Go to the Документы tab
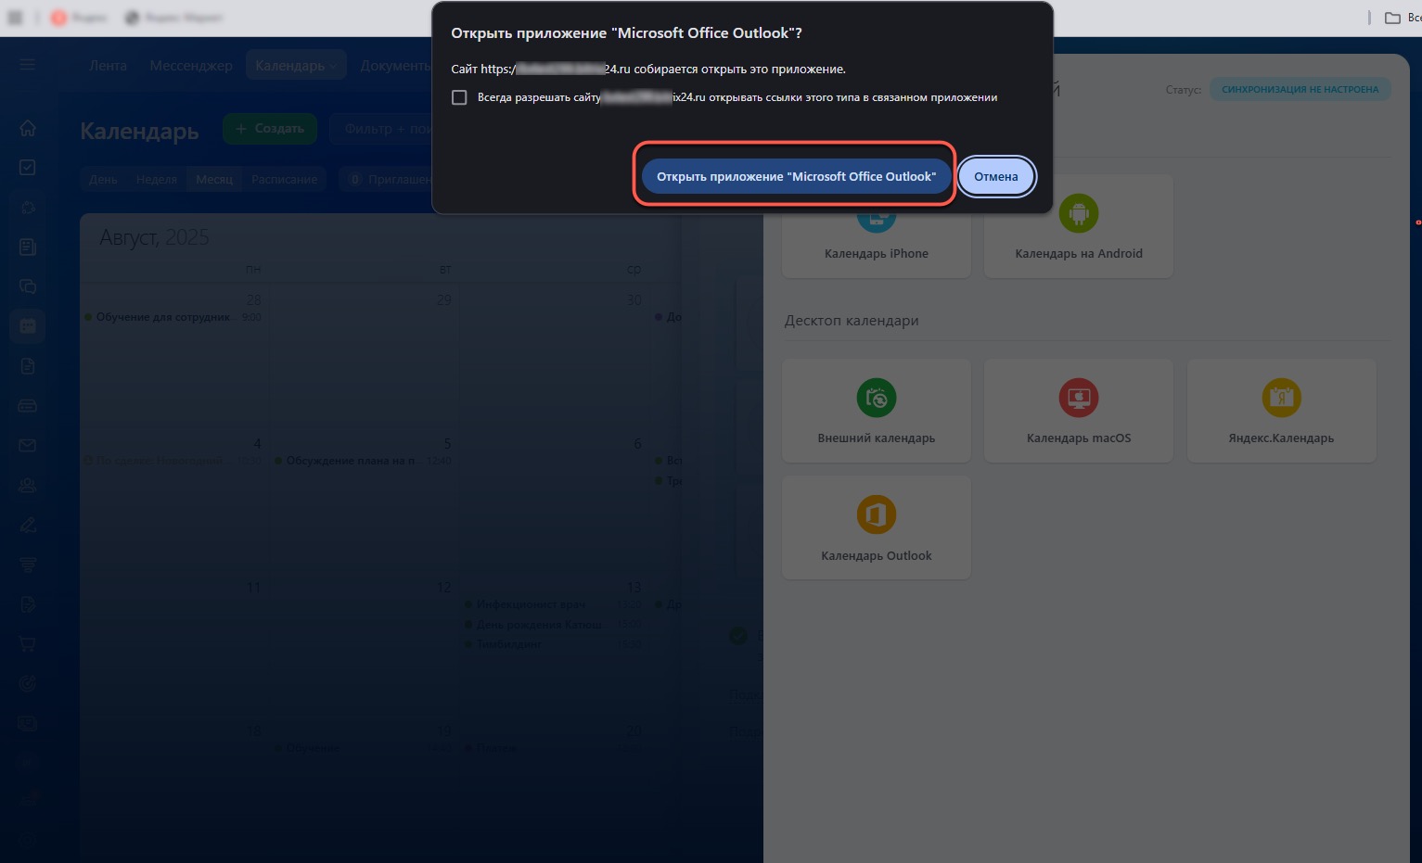 click(396, 65)
